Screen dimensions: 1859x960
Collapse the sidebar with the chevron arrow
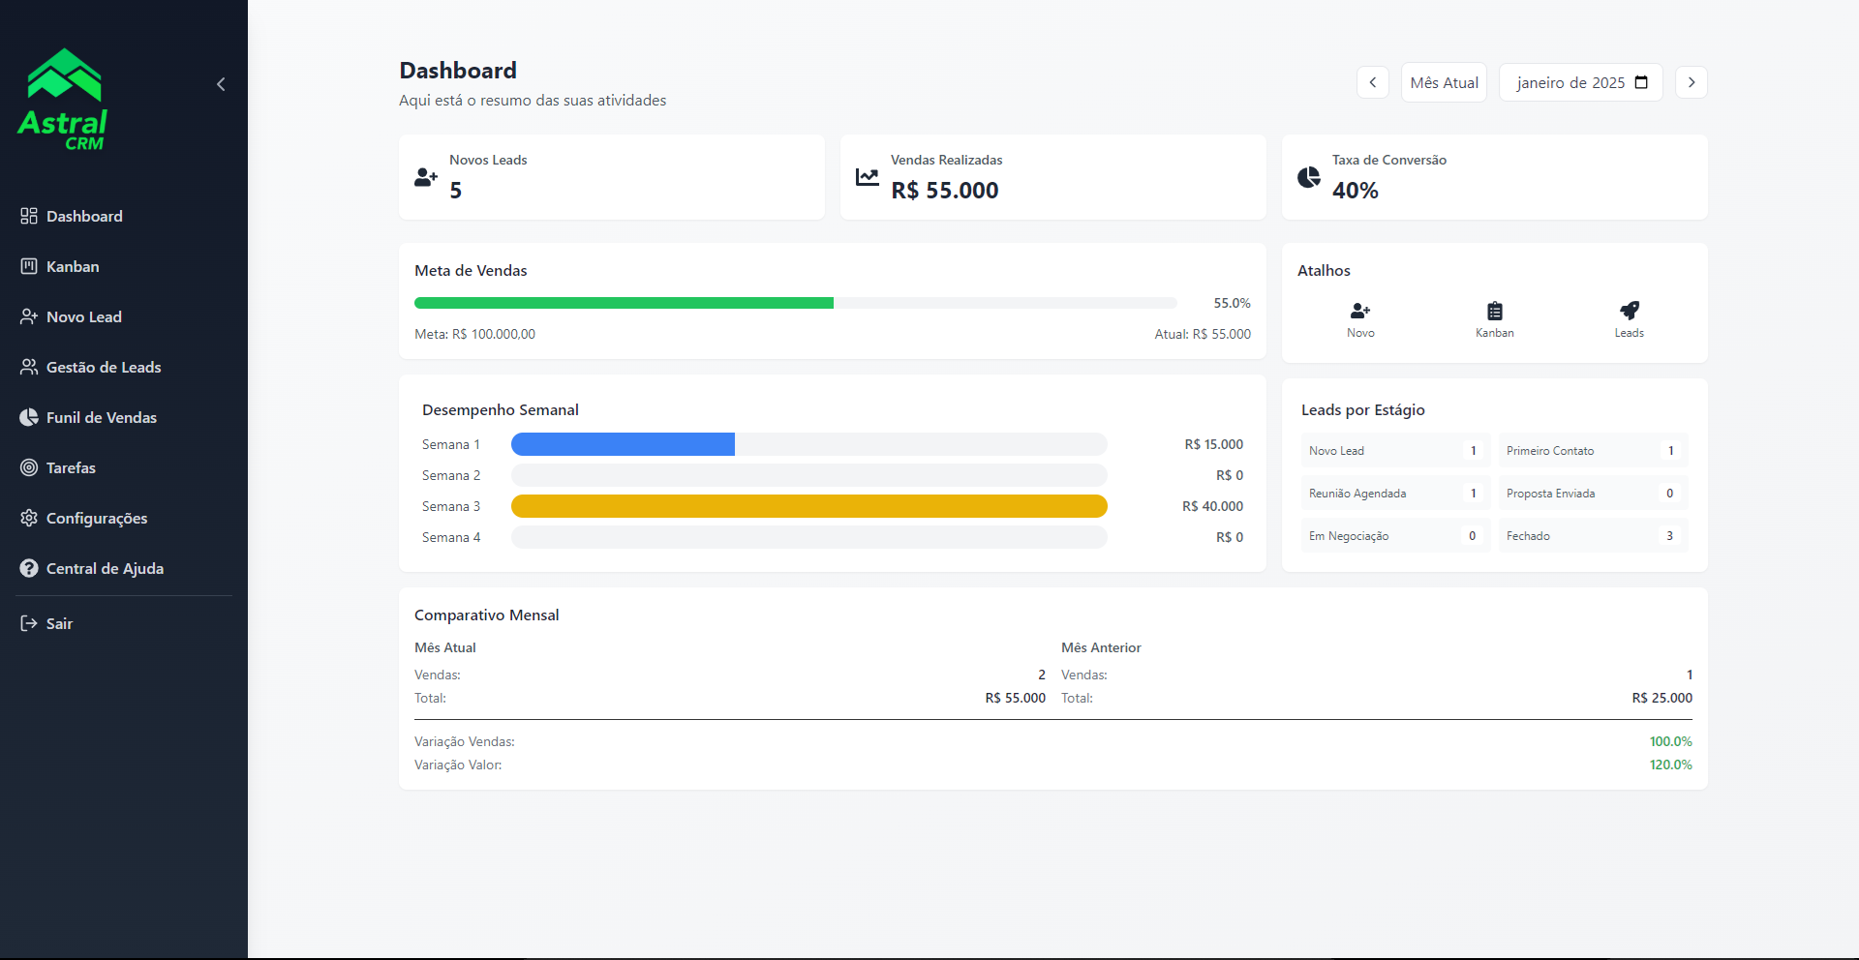click(x=221, y=84)
